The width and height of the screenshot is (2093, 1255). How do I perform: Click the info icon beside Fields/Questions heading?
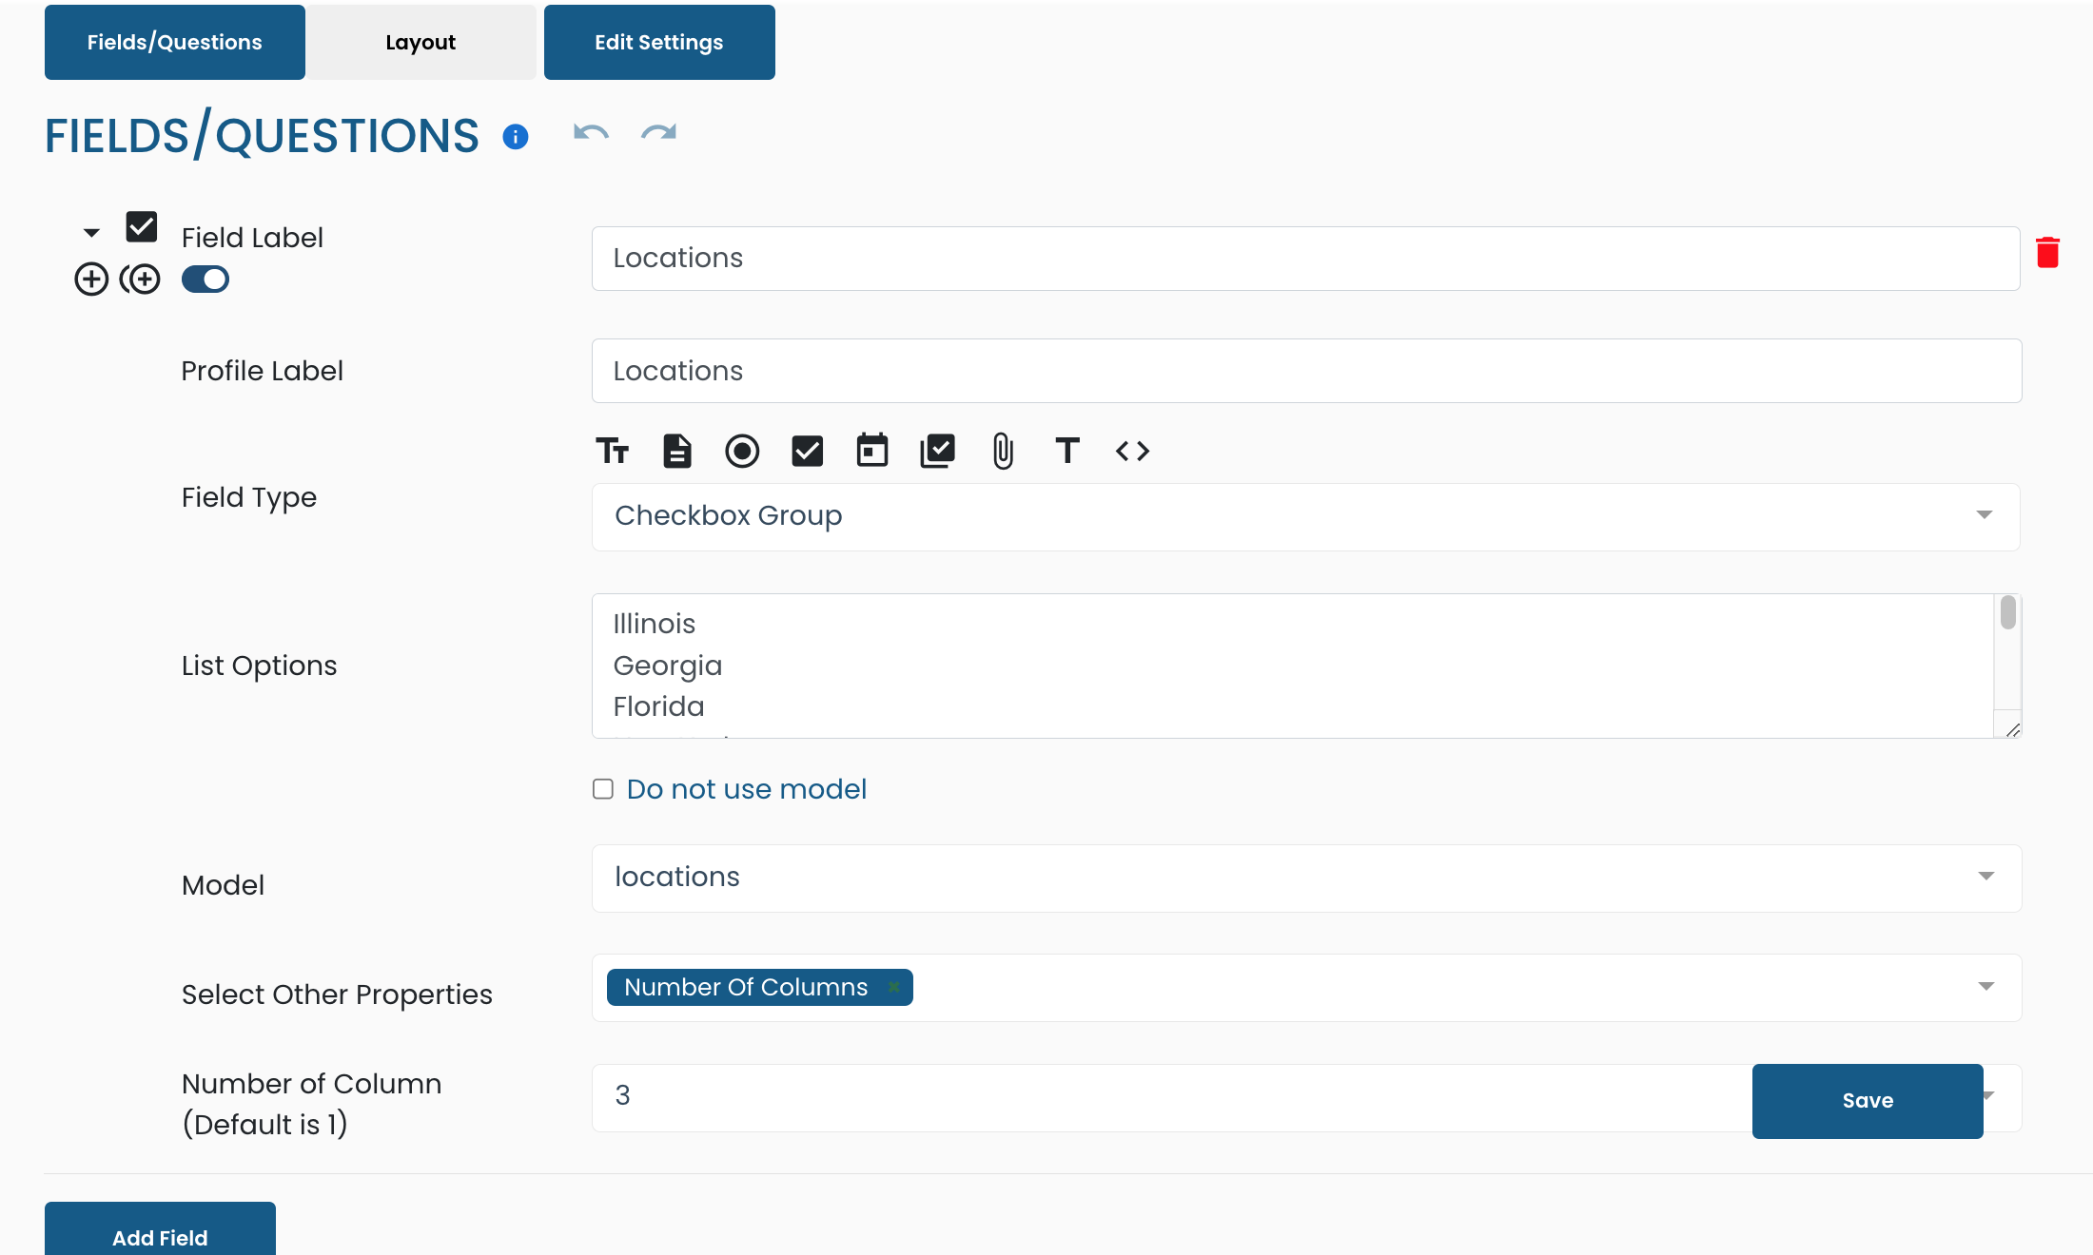[x=516, y=137]
